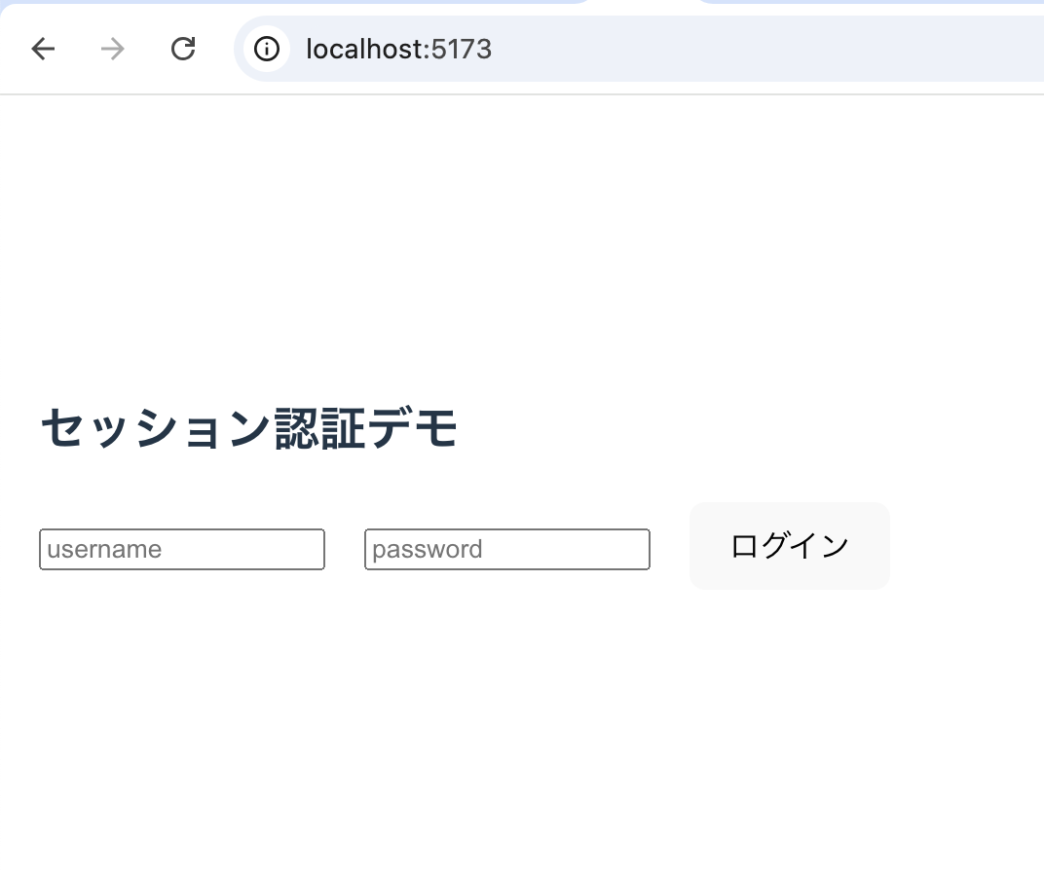This screenshot has height=872, width=1044.
Task: Click the セッション認証デモ heading
Action: pos(249,428)
